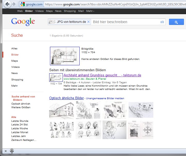Image resolution: width=186 pixels, height=156 pixels.
Task: Click the green 'www.tektorum.de › Bauten & Planer' URL
Action: (85, 79)
